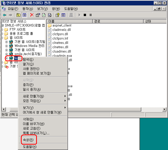168x150 pixels.
Task: Restore the inner MDI child window
Action: pos(159,9)
